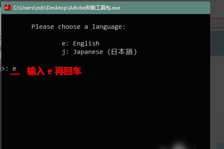Click the 'Please choose a language:' prompt text
The image size is (224, 149).
(x=78, y=27)
